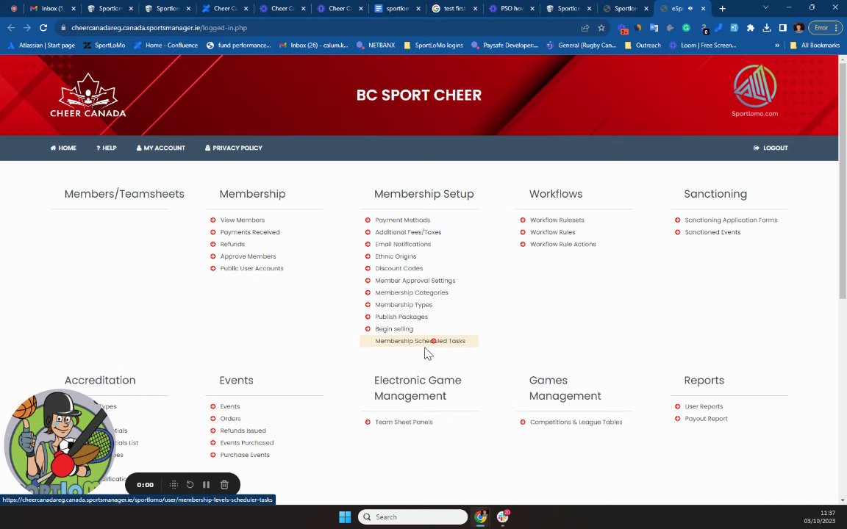Open Team Sheet Panels
This screenshot has height=529, width=847.
(x=404, y=422)
